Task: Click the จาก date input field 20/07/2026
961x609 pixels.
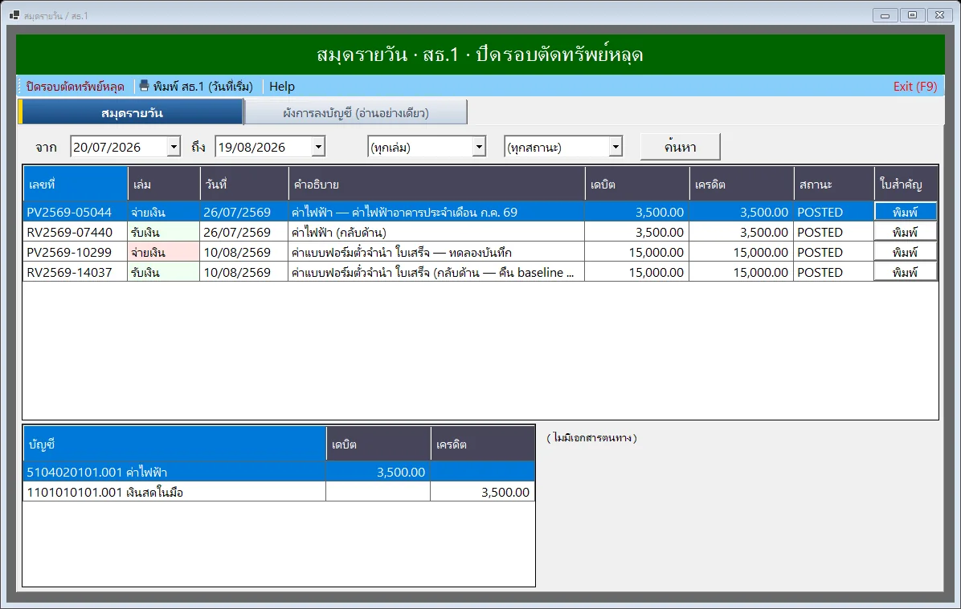Action: 119,147
